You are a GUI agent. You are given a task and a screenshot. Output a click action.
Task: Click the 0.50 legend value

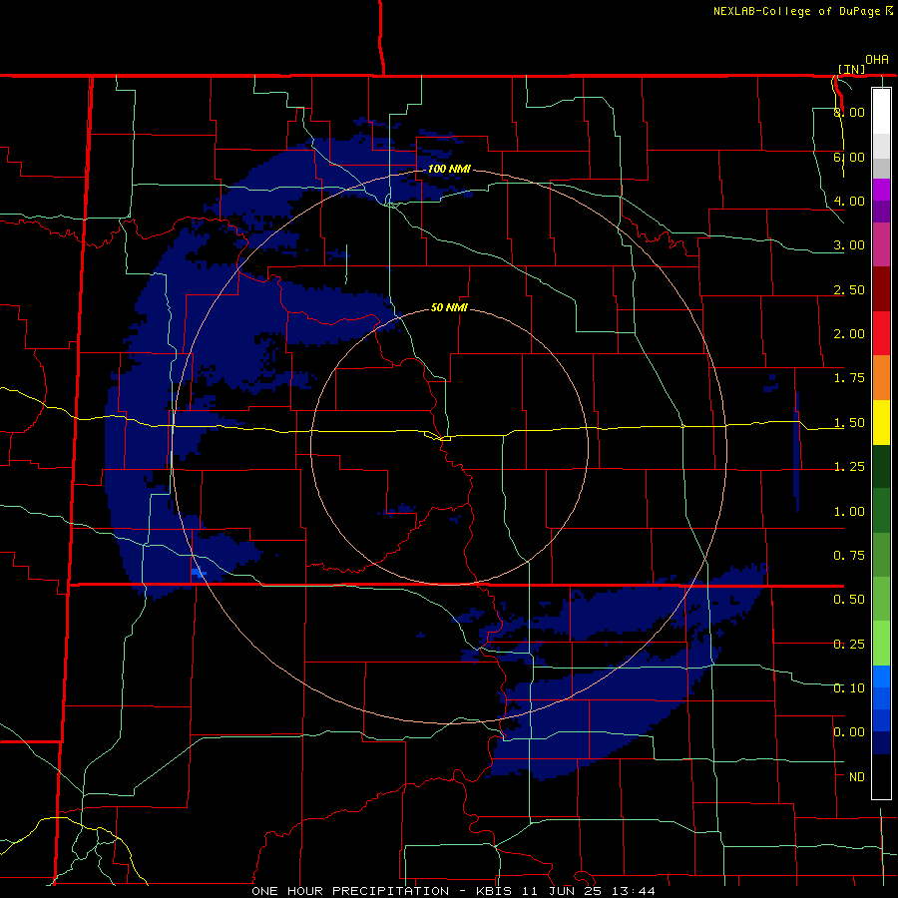tap(849, 600)
